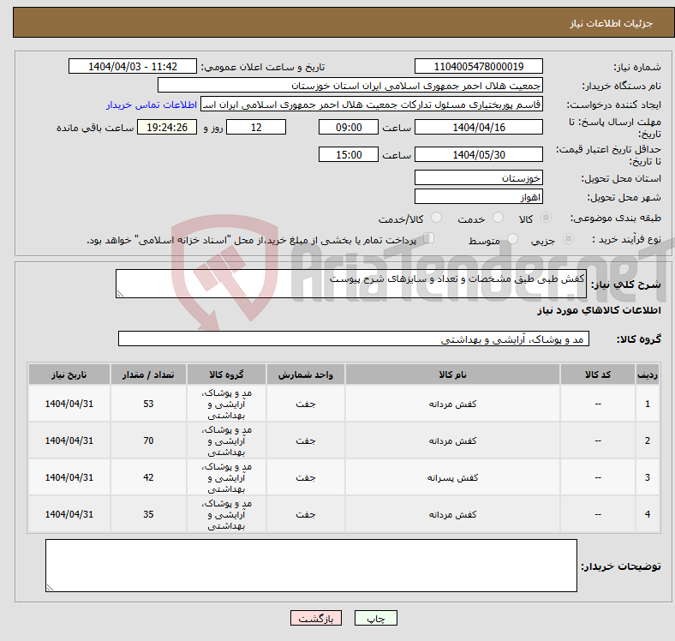Select the کفش پسرانه row in table
This screenshot has height=641, width=675.
point(451,477)
